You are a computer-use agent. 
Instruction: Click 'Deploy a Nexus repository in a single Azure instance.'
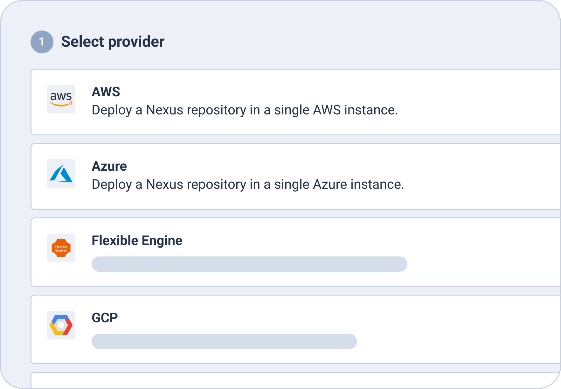click(x=248, y=185)
